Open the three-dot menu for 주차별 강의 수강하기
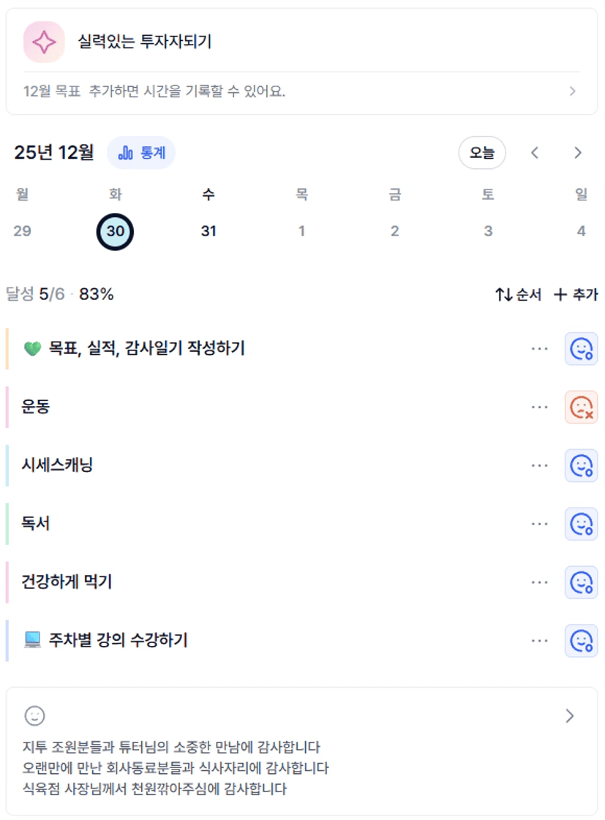Viewport: 605px width, 820px height. point(540,641)
